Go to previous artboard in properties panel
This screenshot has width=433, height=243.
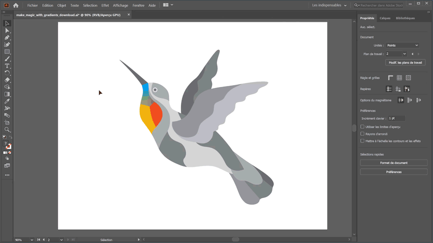[x=413, y=54]
